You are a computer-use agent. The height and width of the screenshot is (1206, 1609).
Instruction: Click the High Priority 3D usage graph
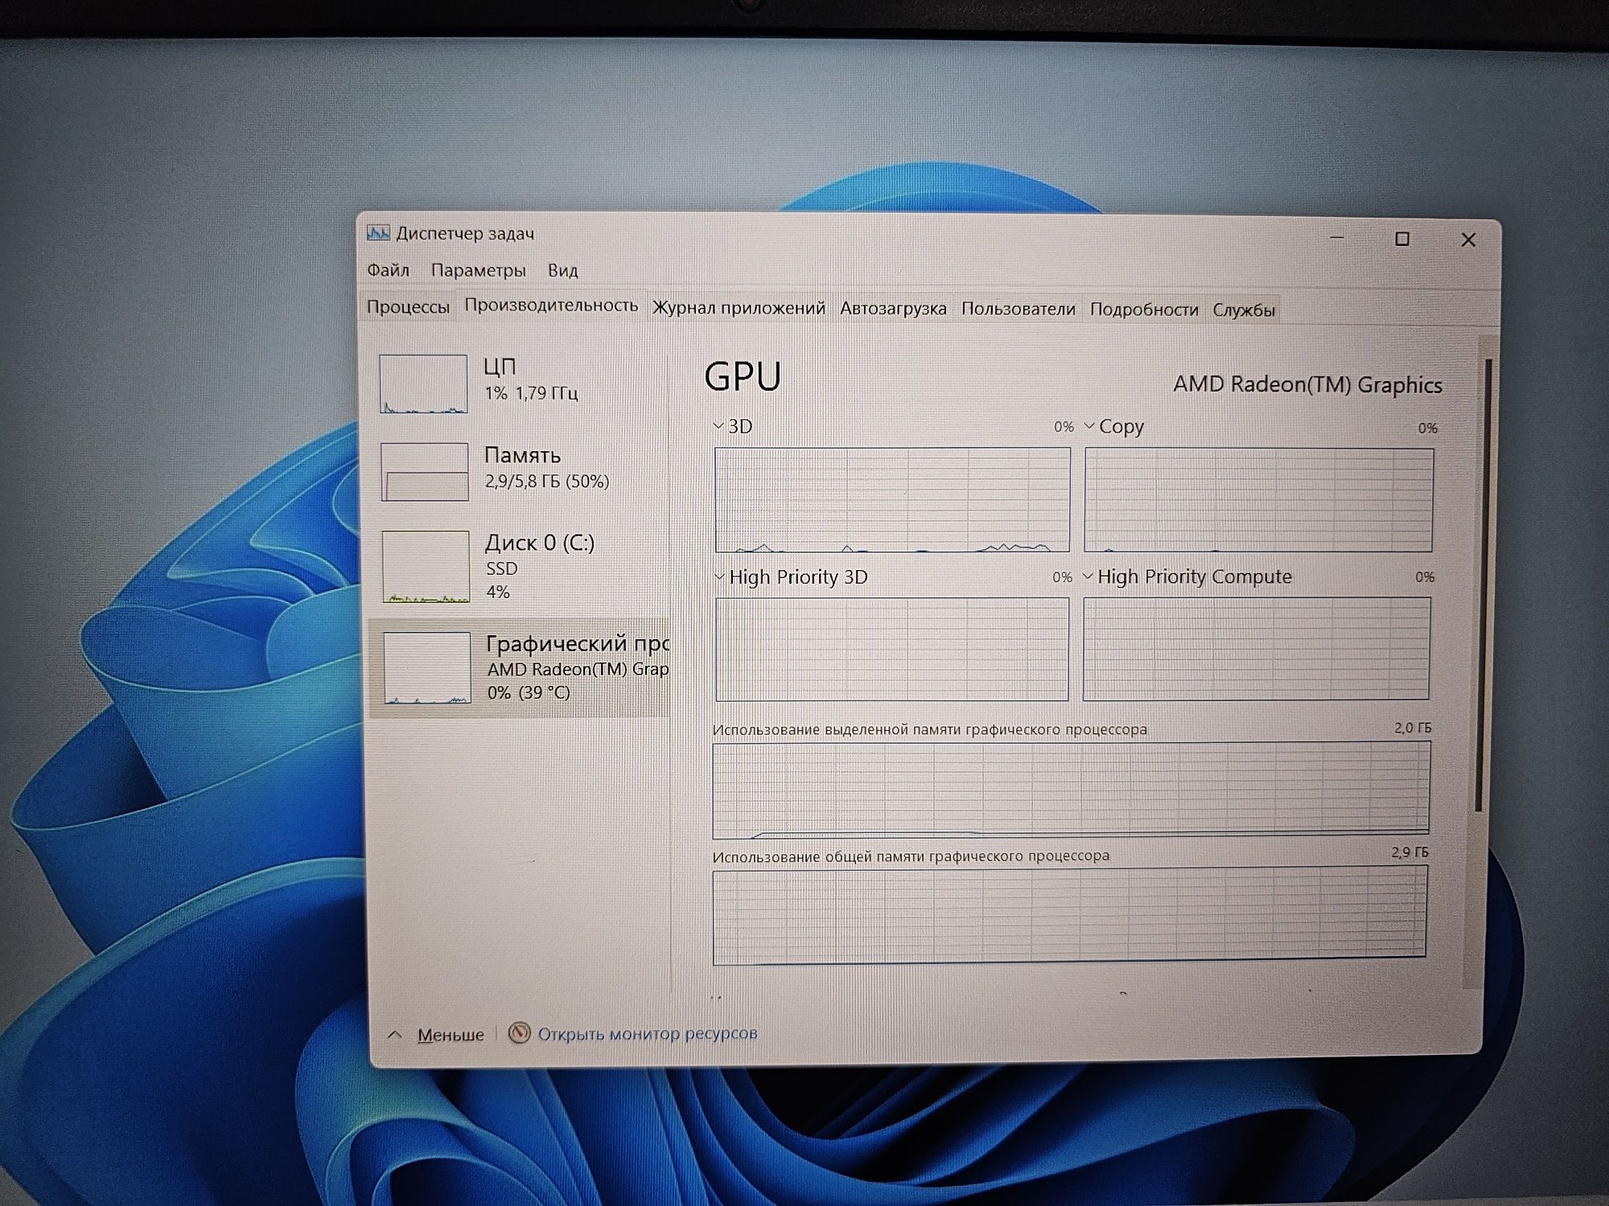pos(891,649)
